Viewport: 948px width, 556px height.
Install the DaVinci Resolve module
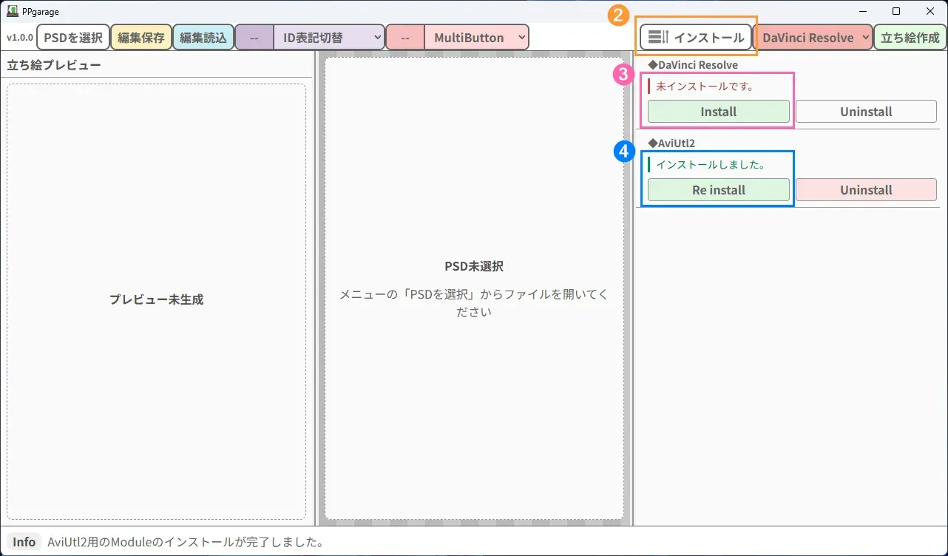719,112
